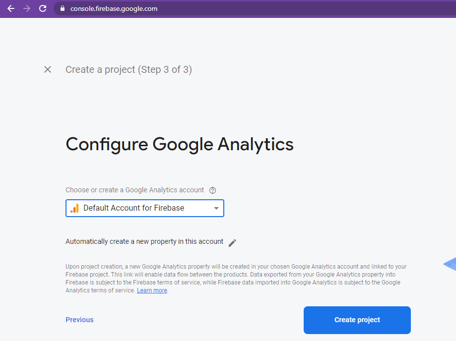Viewport: 456px width, 341px height.
Task: Click the browser back arrow
Action: click(x=11, y=8)
